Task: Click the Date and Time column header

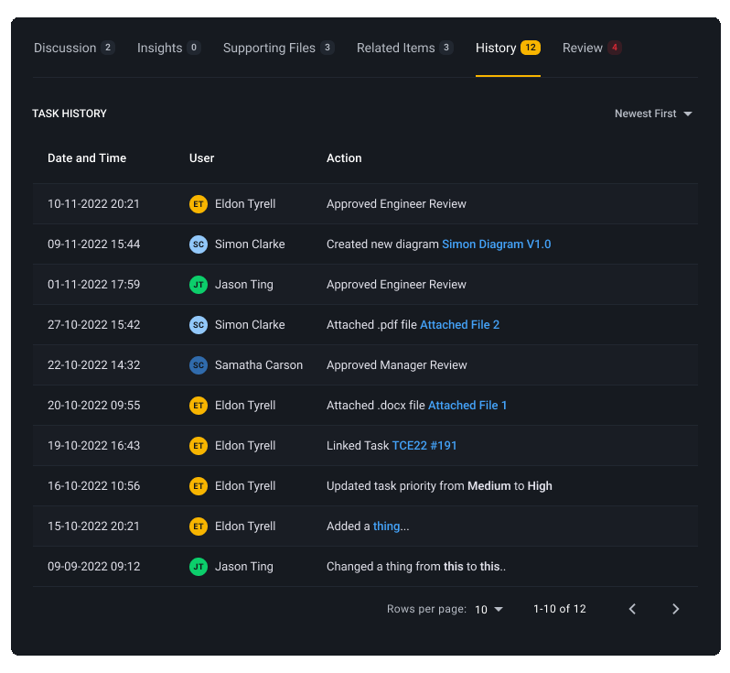Action: (87, 158)
